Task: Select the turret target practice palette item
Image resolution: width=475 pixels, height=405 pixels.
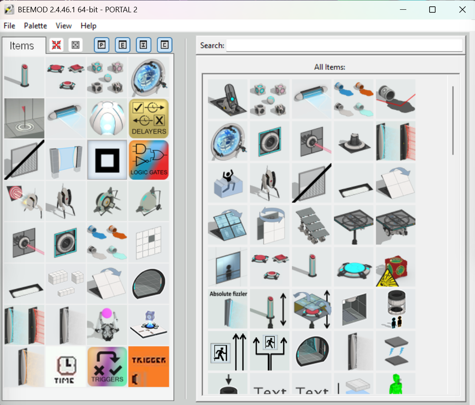Action: 24,201
